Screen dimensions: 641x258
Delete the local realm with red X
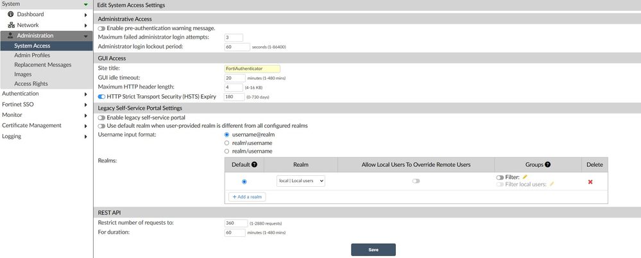pyautogui.click(x=590, y=182)
